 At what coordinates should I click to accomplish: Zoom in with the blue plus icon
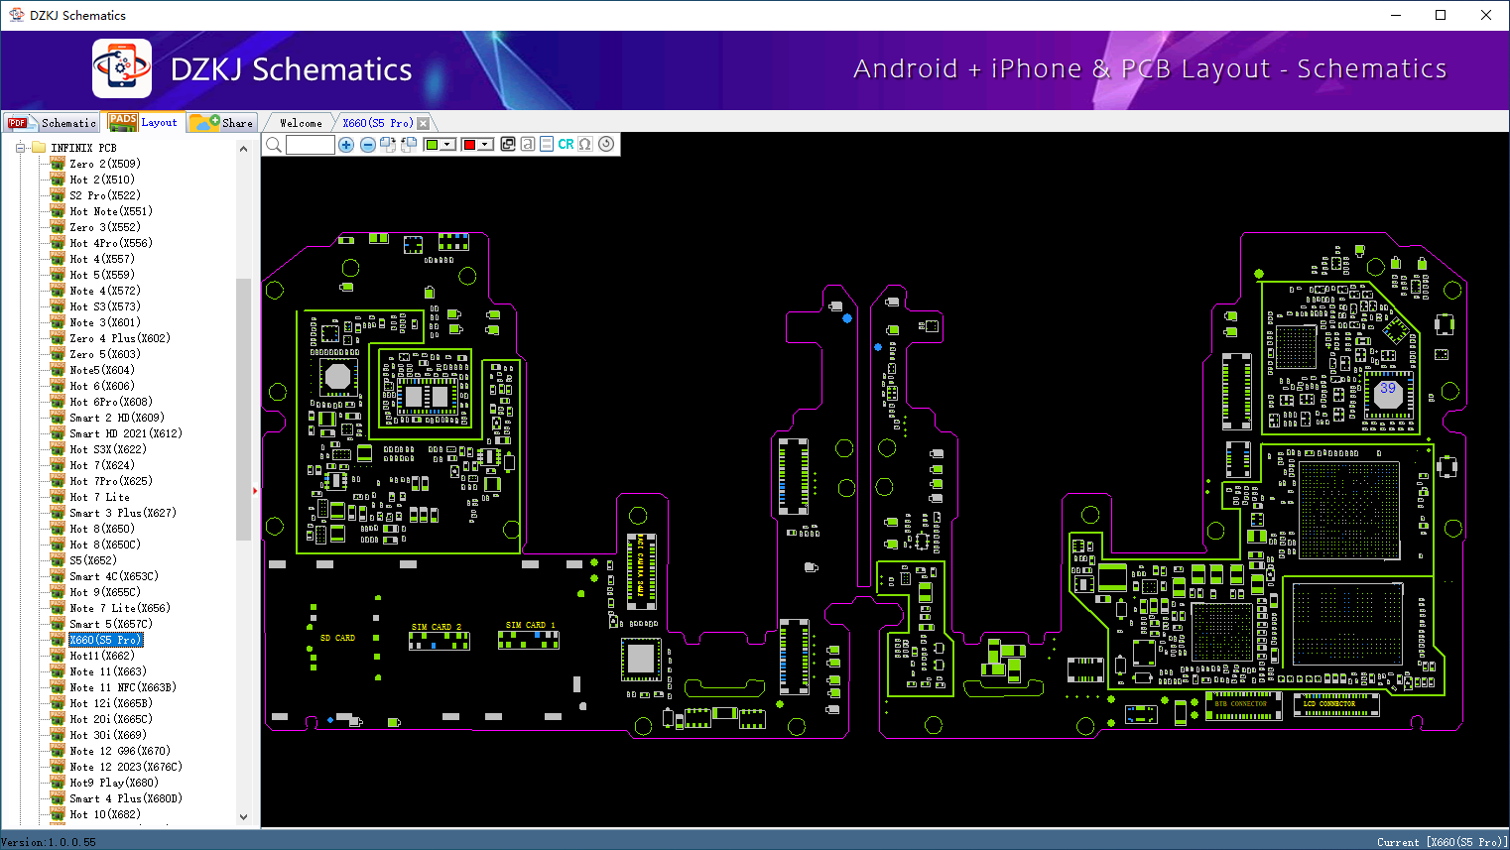(346, 145)
